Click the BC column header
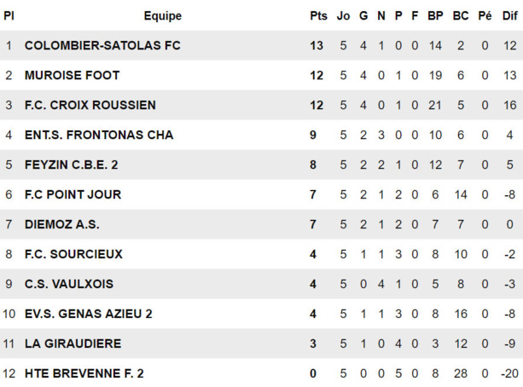523x387 pixels. click(461, 15)
